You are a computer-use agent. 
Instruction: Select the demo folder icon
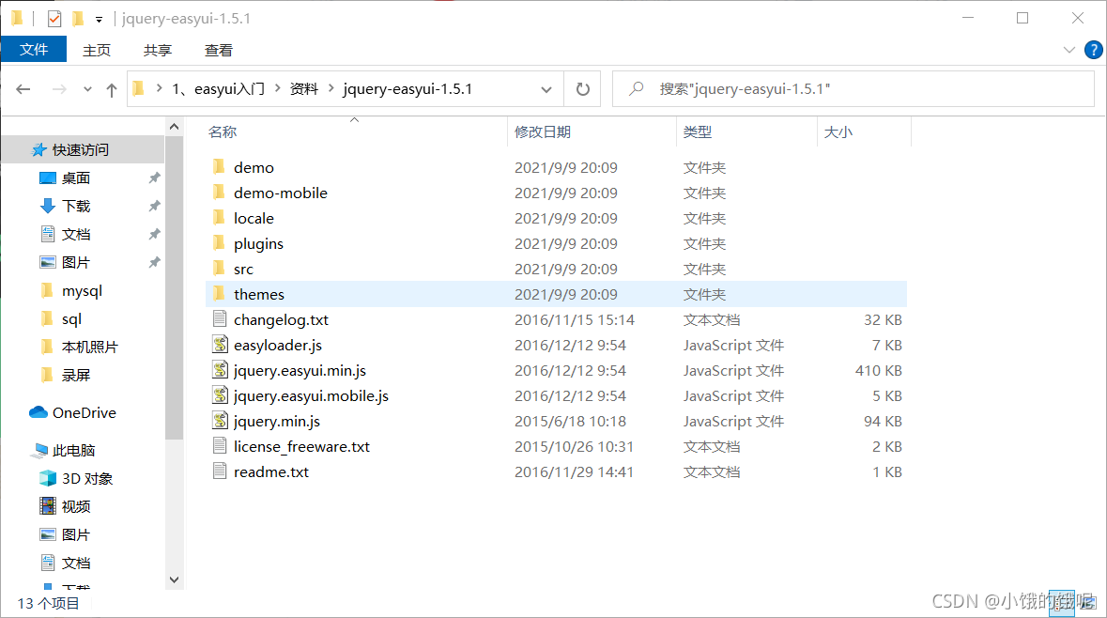219,166
